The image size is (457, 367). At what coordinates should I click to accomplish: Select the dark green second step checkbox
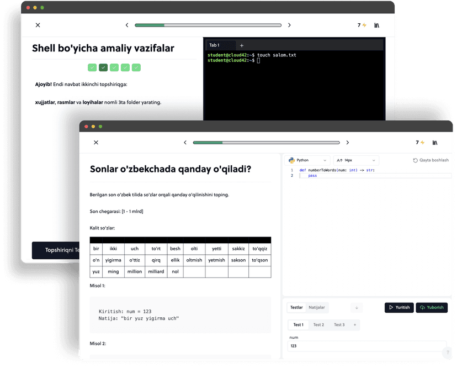(x=103, y=67)
